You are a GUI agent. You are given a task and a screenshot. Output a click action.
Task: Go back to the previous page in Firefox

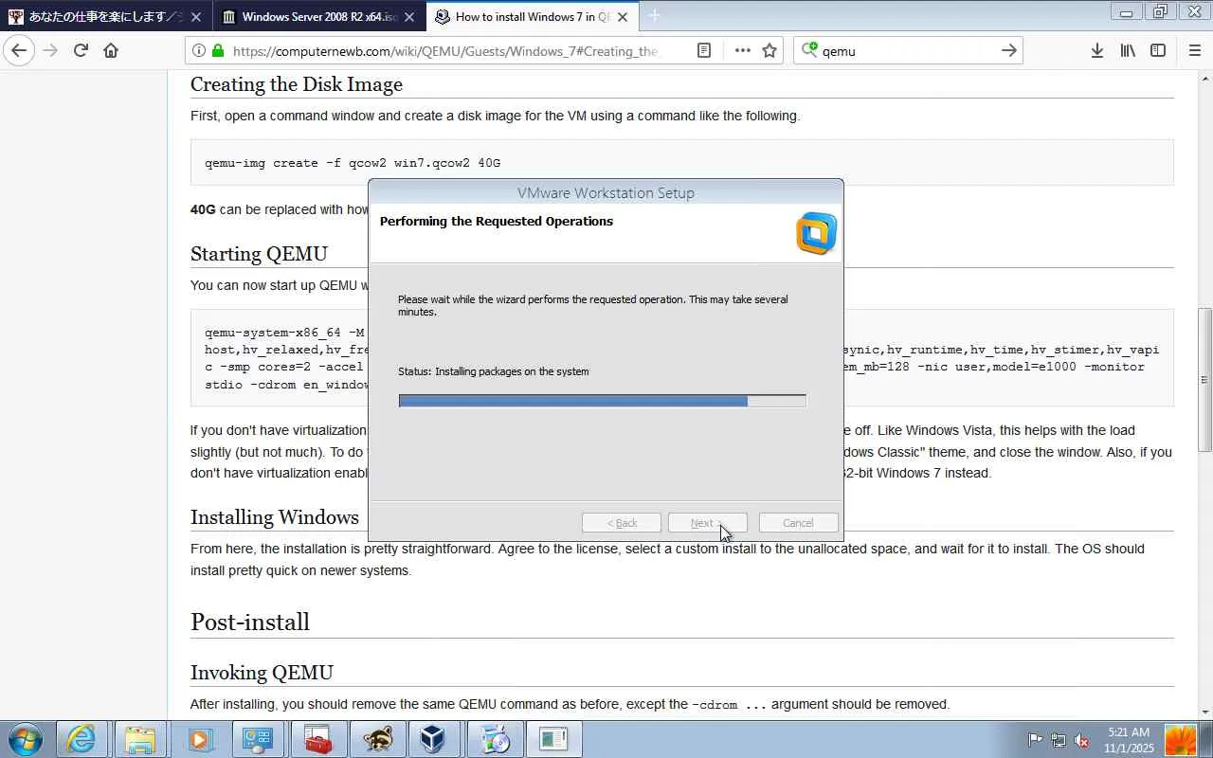tap(19, 51)
